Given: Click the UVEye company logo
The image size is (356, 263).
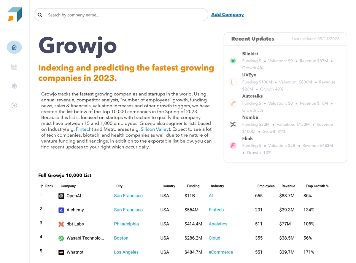Looking at the screenshot, I should [x=233, y=82].
